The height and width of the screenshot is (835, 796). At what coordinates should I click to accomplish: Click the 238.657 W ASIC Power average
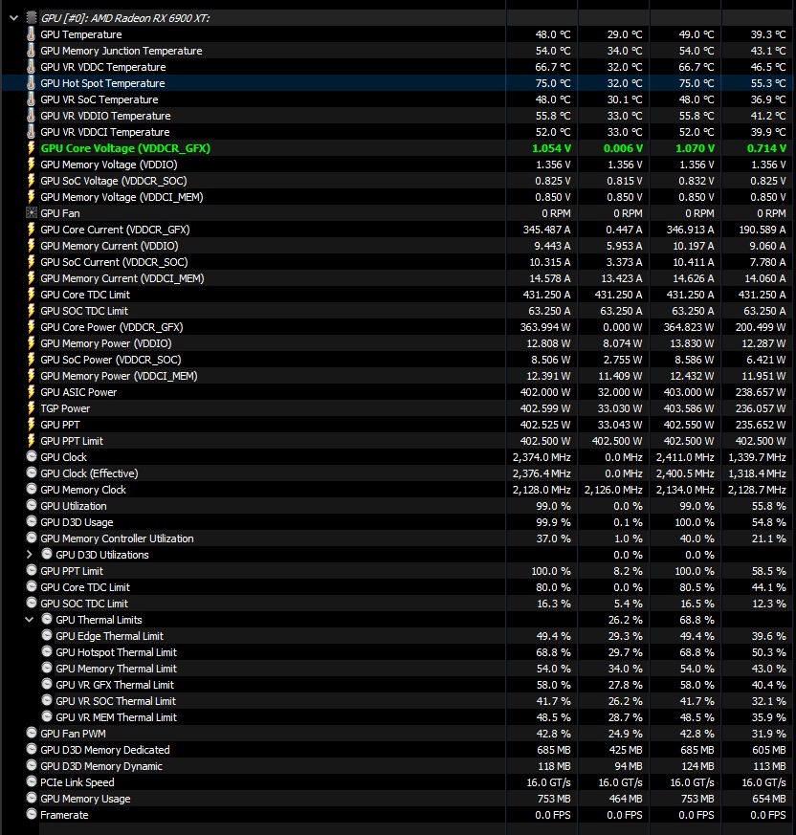(761, 392)
